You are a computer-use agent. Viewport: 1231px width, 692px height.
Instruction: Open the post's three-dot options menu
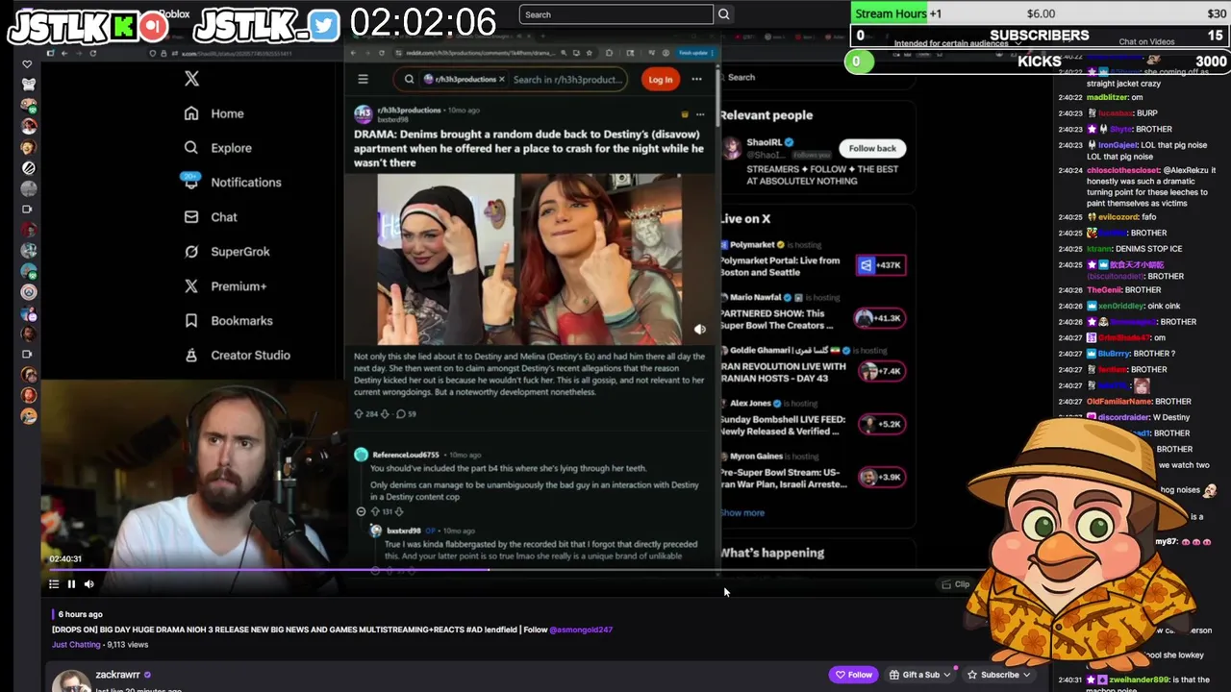(700, 114)
